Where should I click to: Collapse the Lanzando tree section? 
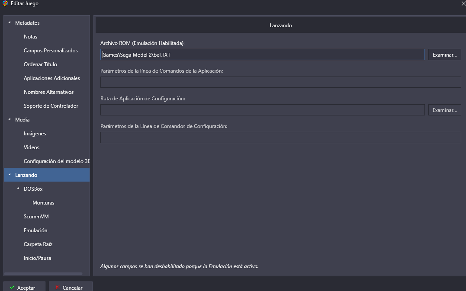[10, 174]
